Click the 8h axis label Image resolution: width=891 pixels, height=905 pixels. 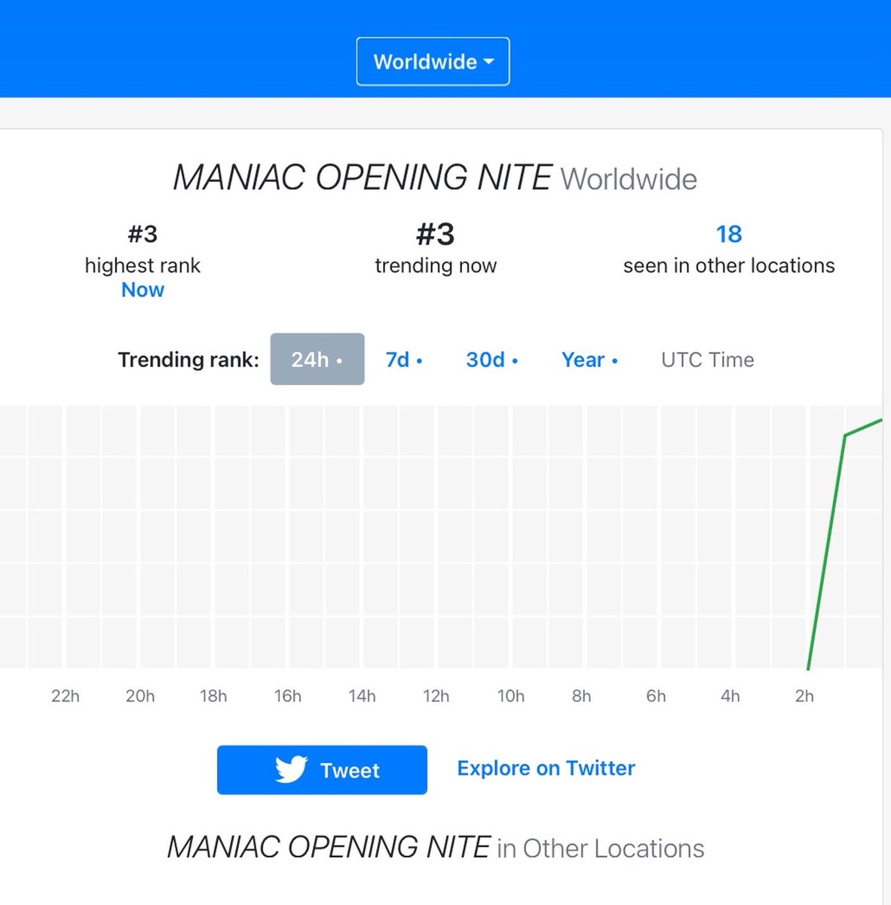point(581,696)
